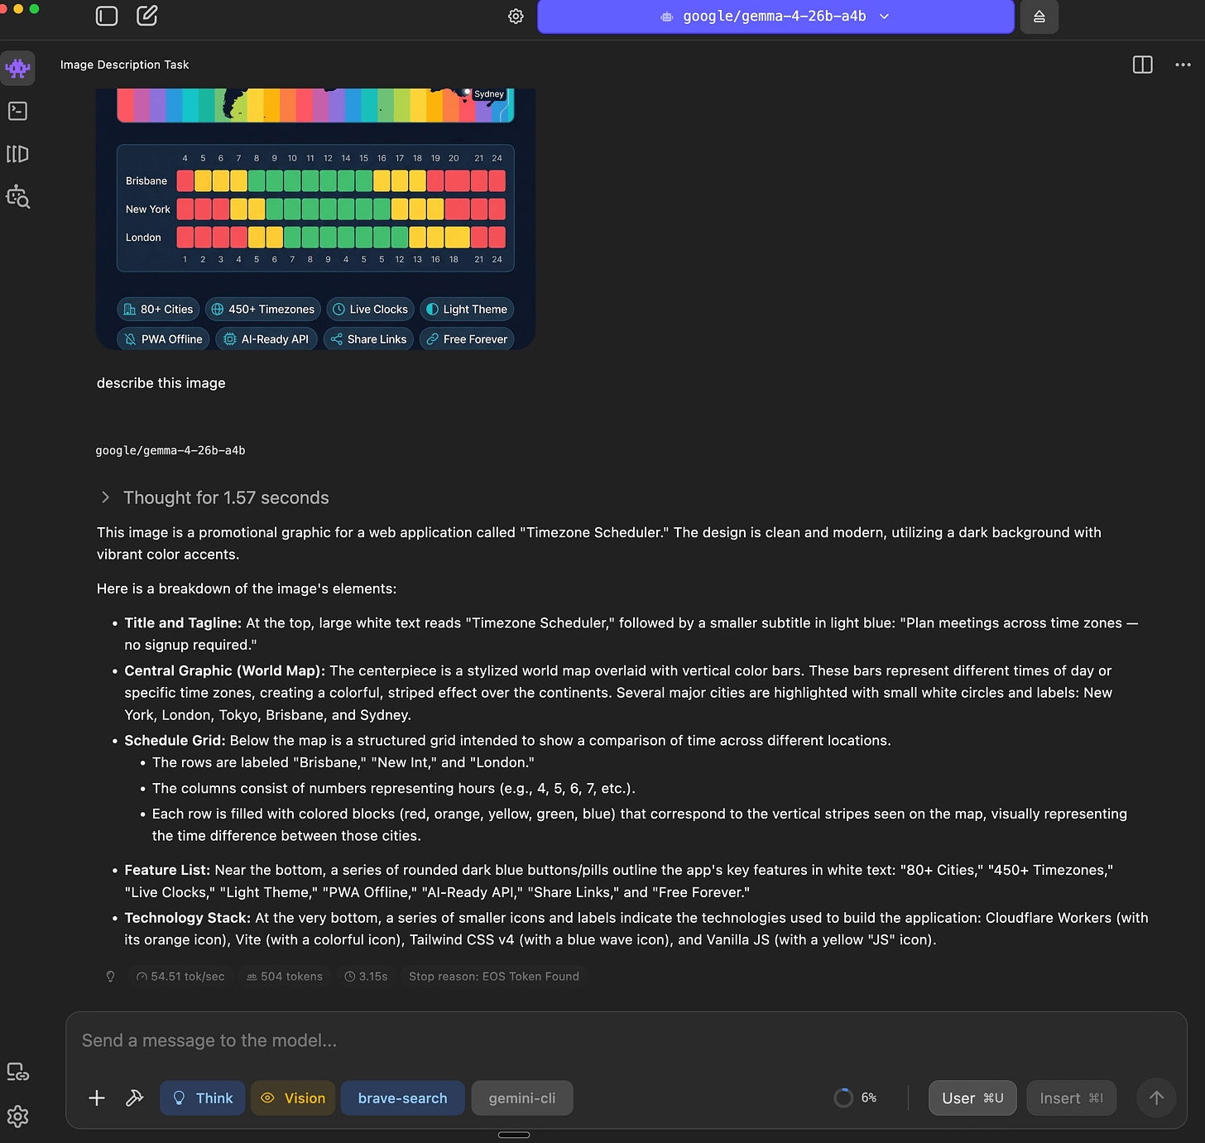This screenshot has width=1205, height=1143.
Task: Click the Insert message button
Action: [x=1071, y=1097]
